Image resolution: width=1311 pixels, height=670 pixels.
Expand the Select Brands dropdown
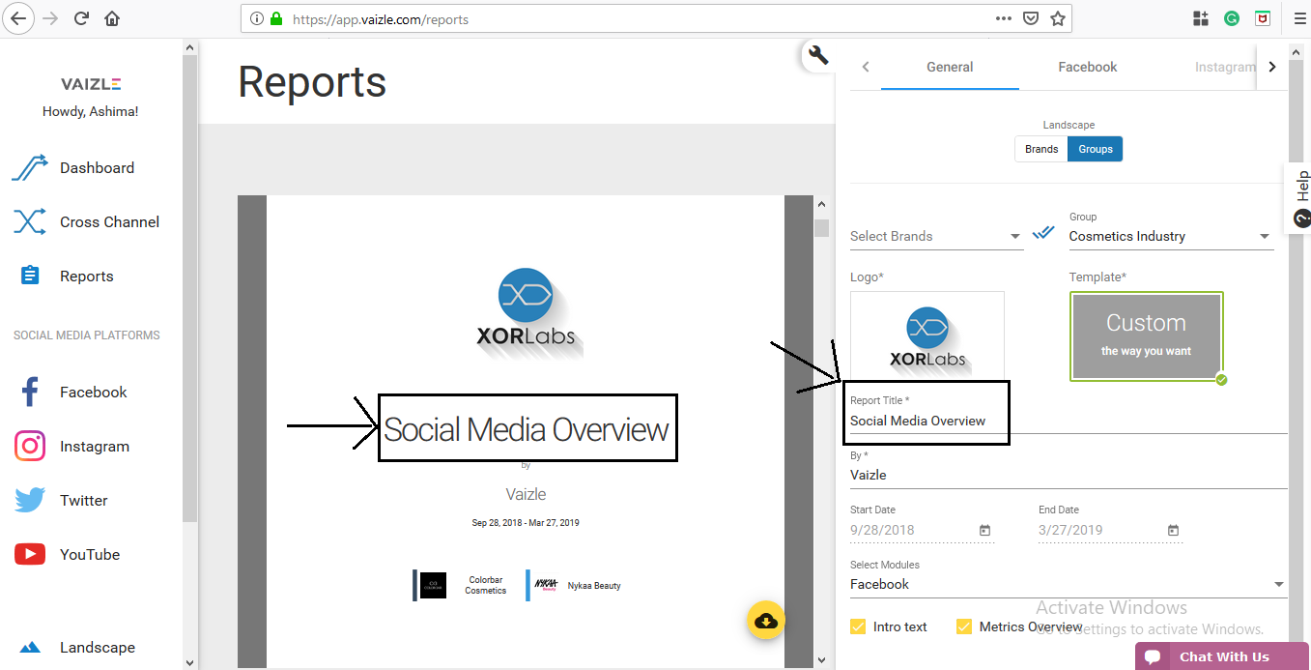pos(936,236)
